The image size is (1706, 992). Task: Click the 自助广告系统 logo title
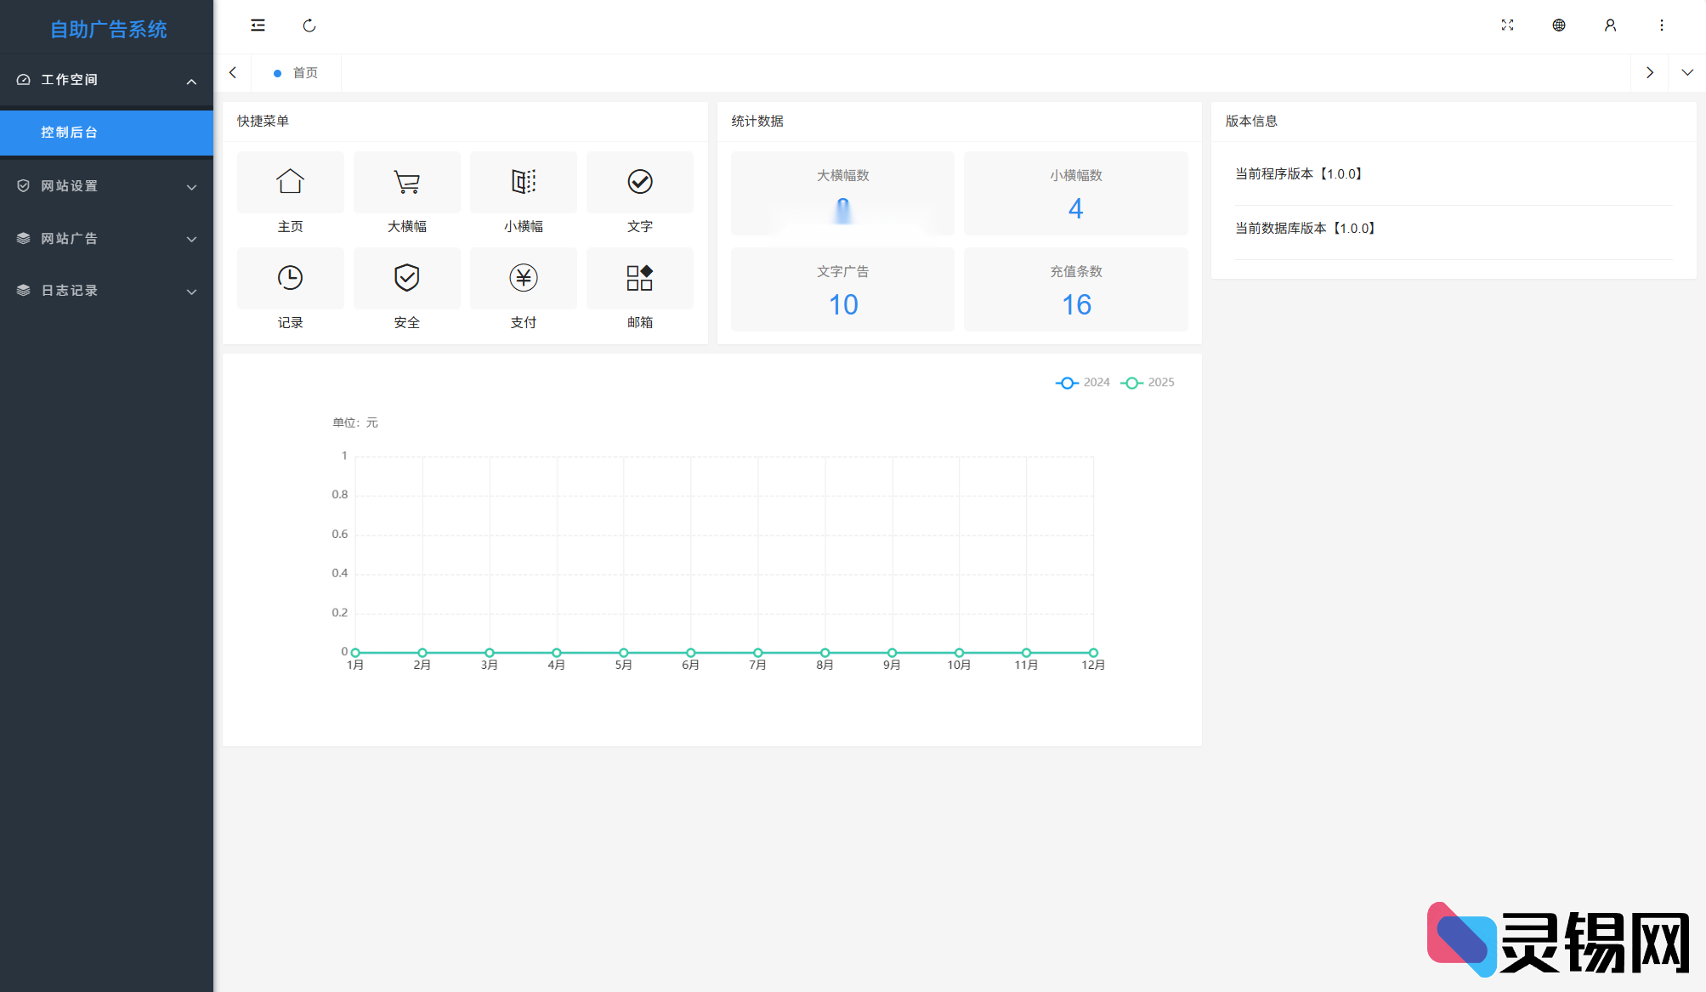(108, 29)
